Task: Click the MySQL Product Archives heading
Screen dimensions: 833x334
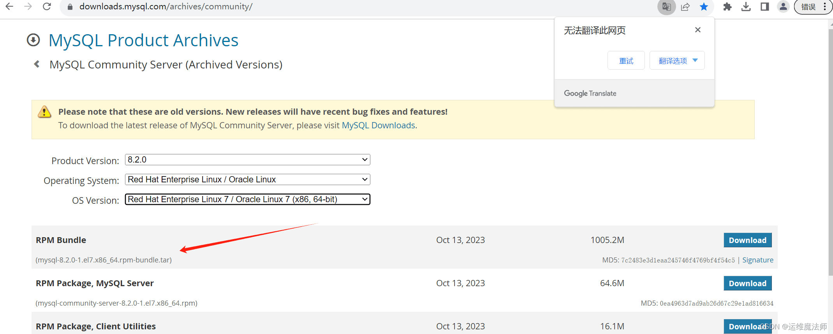Action: 144,40
